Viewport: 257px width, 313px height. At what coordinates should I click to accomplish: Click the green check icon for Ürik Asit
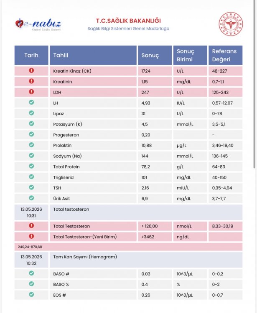[x=31, y=198]
